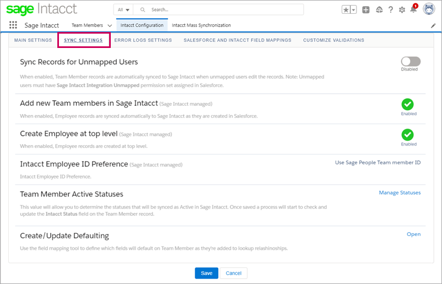
Task: Open the All search scope dropdown
Action: 123,10
